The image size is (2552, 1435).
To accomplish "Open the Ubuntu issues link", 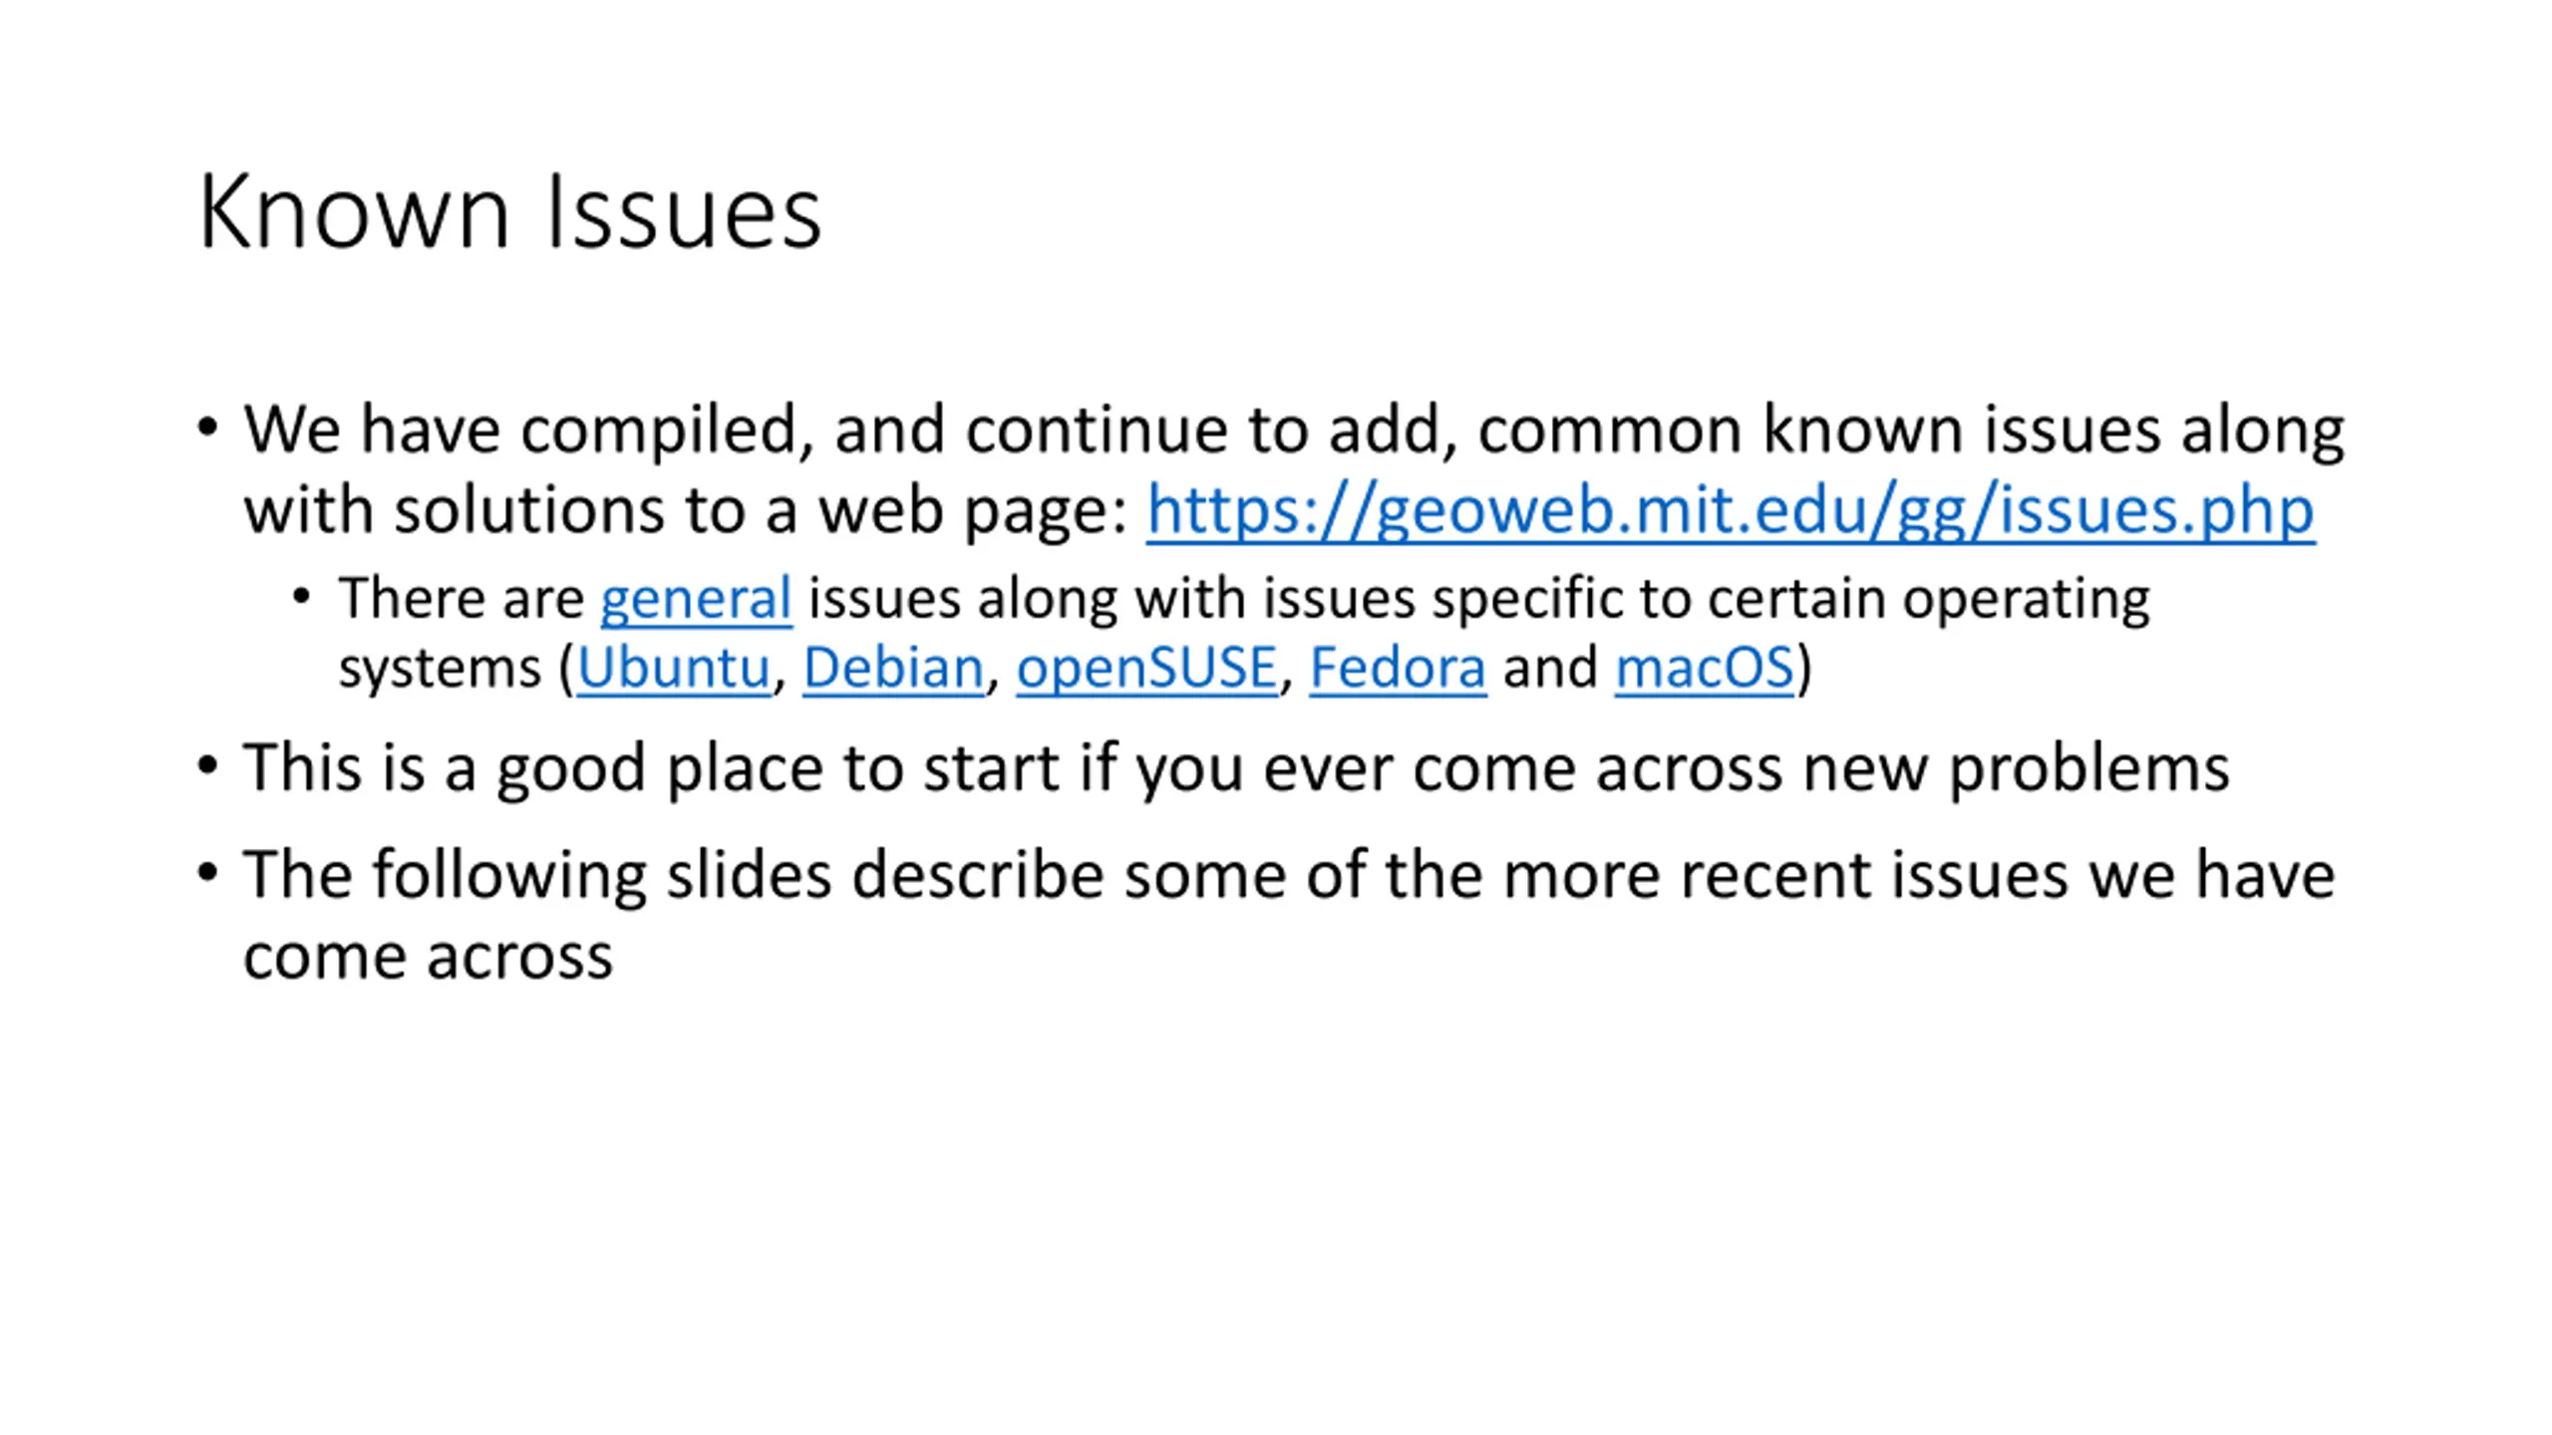I will tap(674, 667).
